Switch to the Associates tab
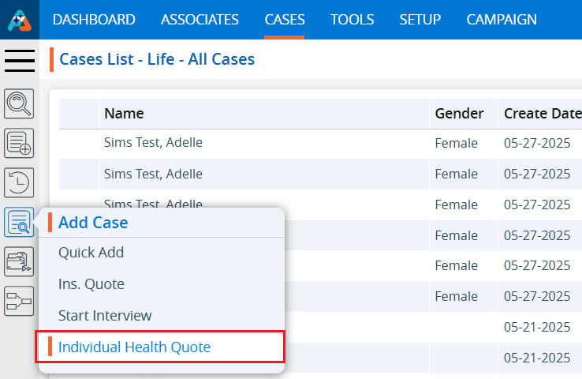This screenshot has width=582, height=379. [200, 20]
